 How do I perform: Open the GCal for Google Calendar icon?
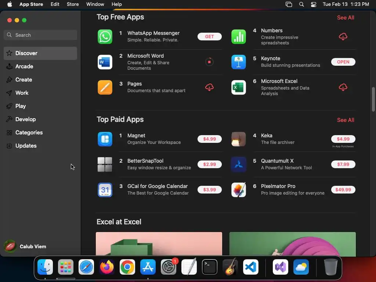point(105,190)
